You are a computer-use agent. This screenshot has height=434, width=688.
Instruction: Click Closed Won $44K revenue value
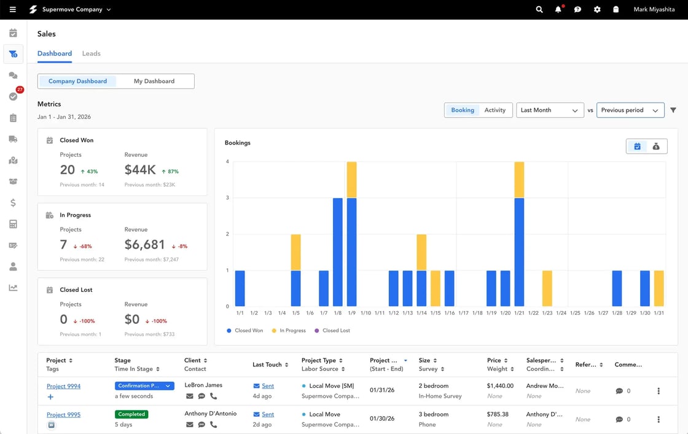point(140,170)
